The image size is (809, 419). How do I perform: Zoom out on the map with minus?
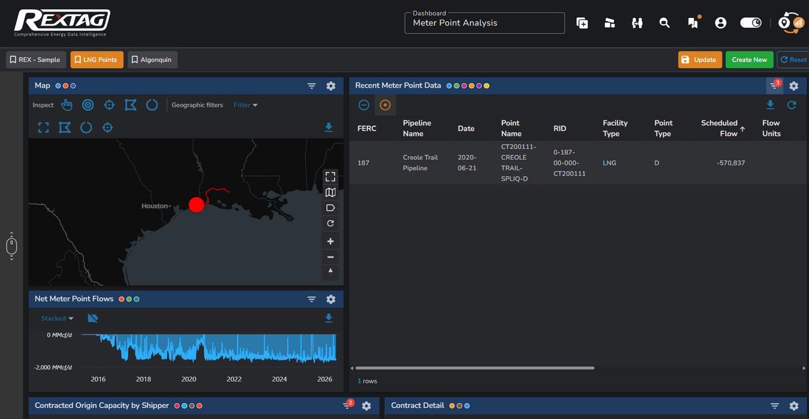(331, 257)
